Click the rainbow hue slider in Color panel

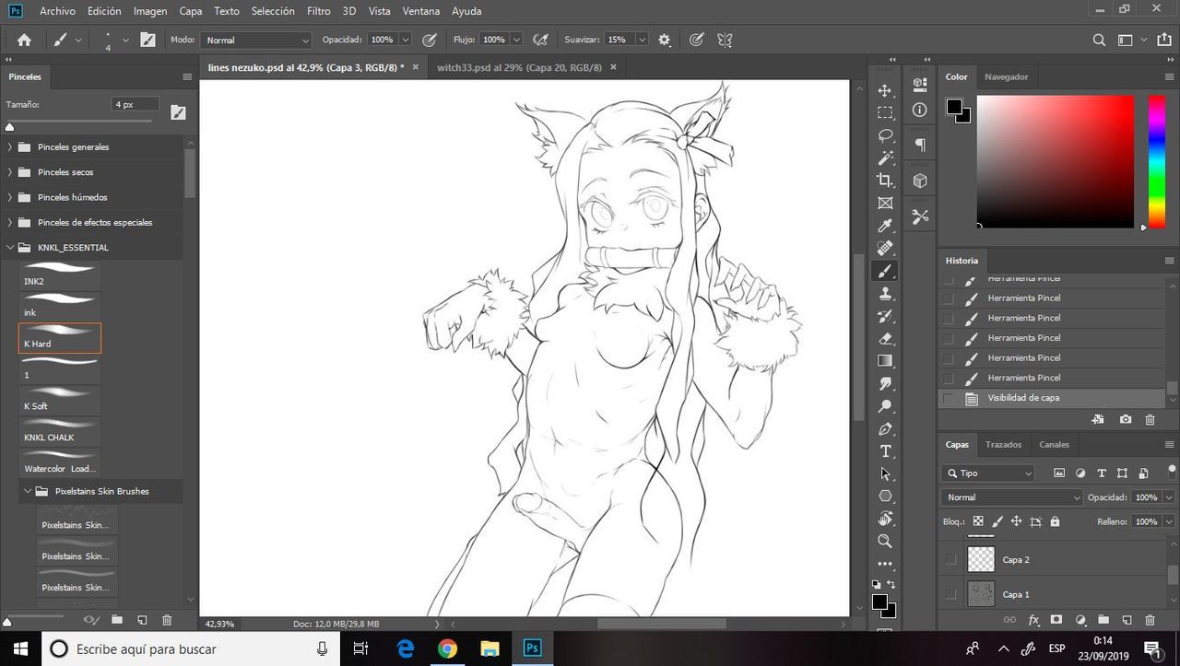[x=1156, y=160]
